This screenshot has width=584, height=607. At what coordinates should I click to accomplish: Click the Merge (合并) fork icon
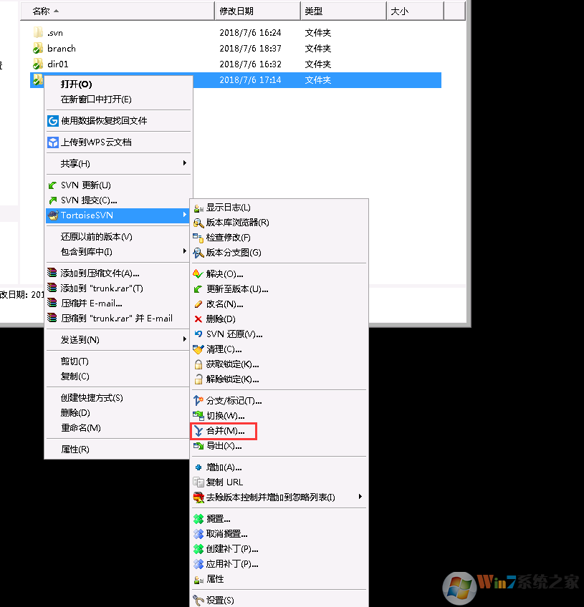pos(198,431)
